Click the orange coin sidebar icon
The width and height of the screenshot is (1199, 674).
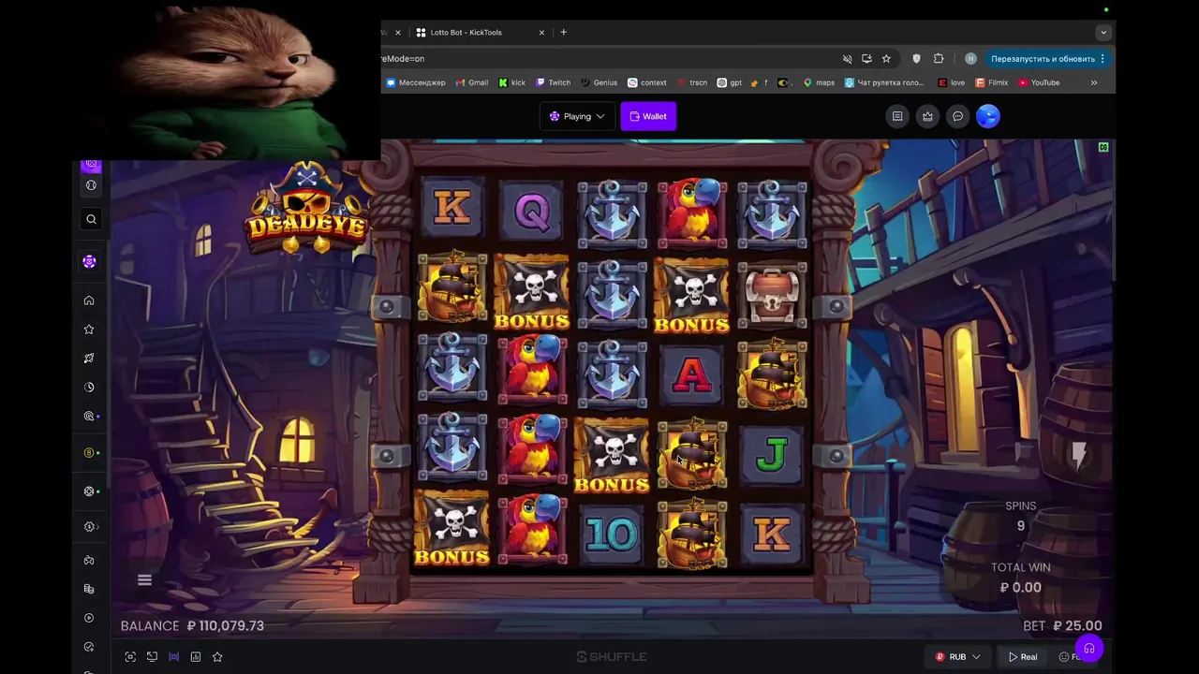[x=89, y=453]
